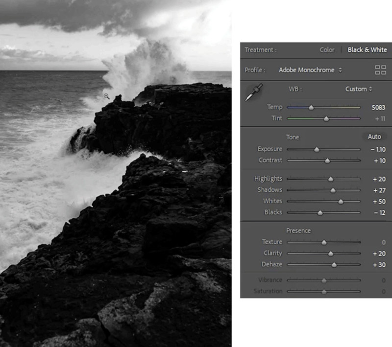Screen dimensions: 392x347
Task: Click the Whites slider handle
Action: [341, 202]
